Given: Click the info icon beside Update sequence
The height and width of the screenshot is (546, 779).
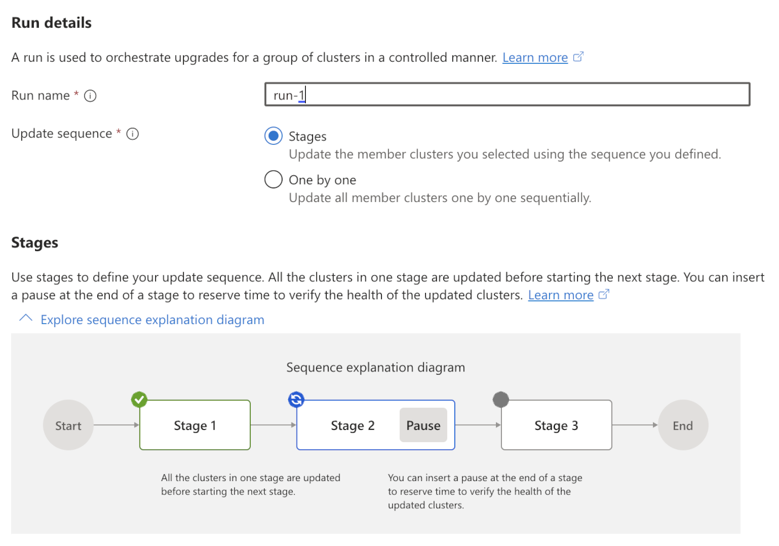Looking at the screenshot, I should 132,134.
